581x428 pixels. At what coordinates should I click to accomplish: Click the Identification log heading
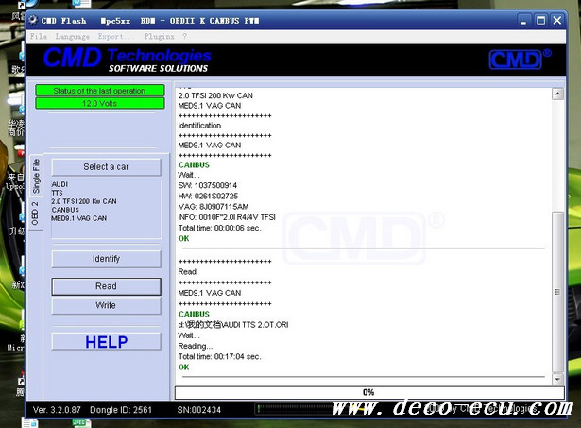tap(199, 126)
